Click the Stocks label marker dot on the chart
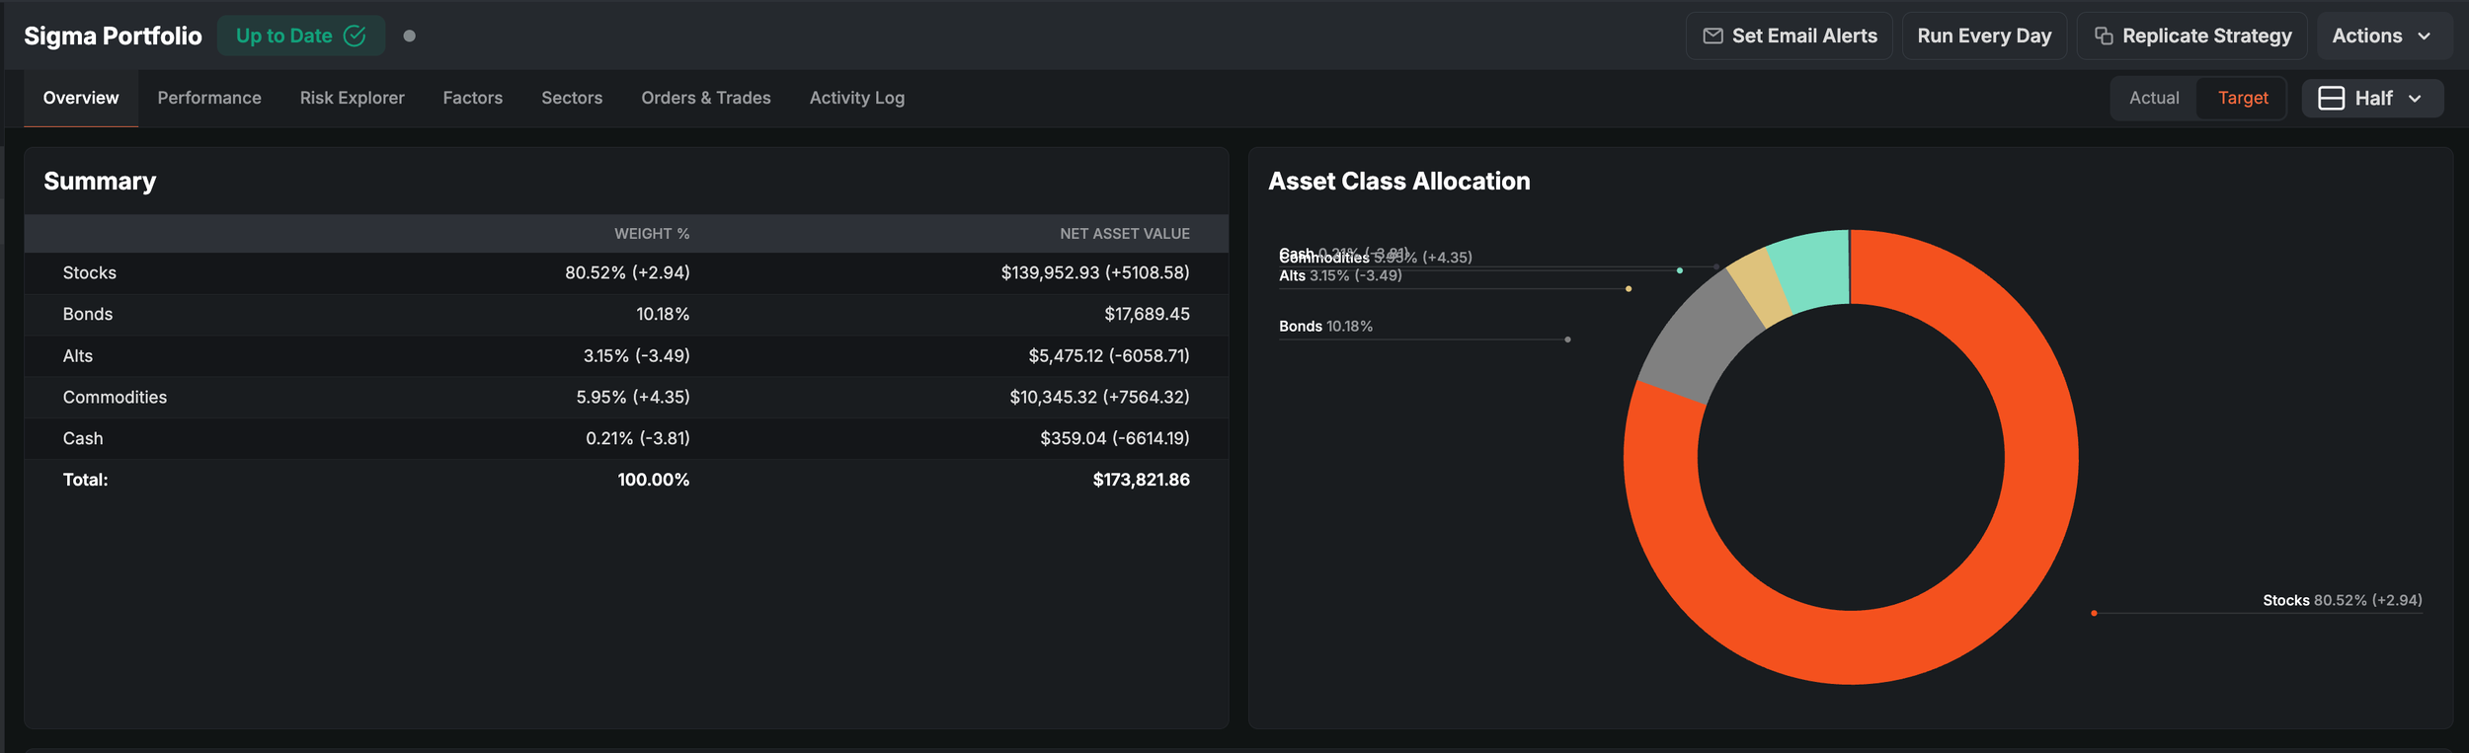2469x753 pixels. click(2094, 613)
